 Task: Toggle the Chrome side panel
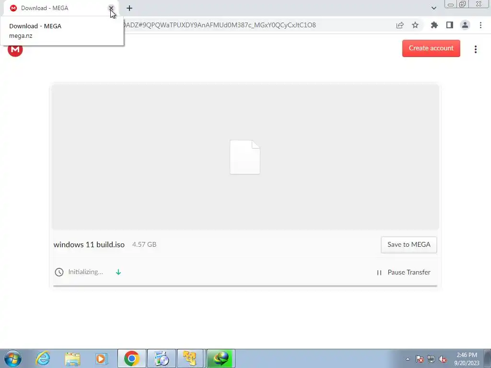click(x=450, y=25)
